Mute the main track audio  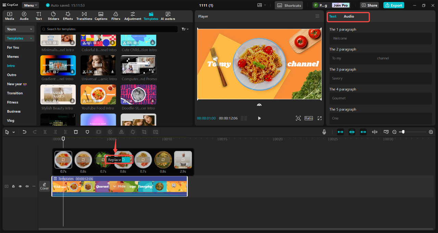coord(27,186)
